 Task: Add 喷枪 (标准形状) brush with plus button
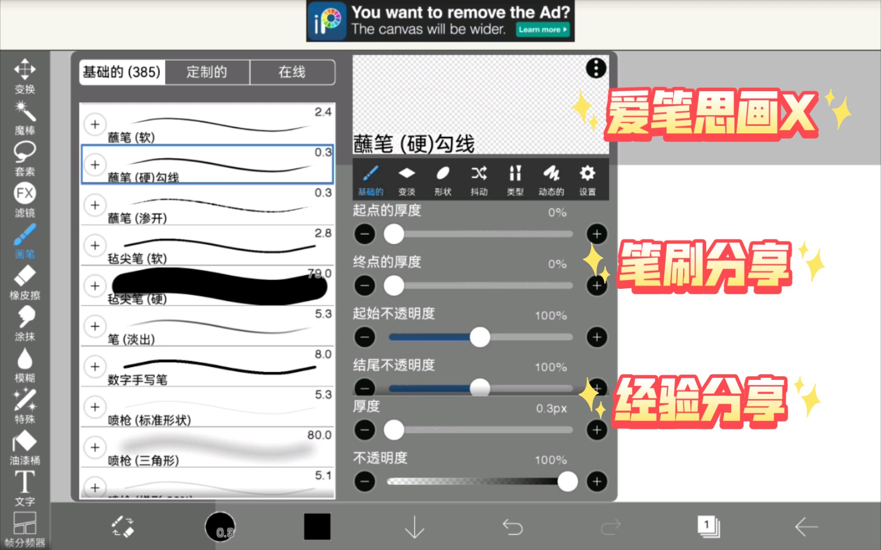pos(95,407)
